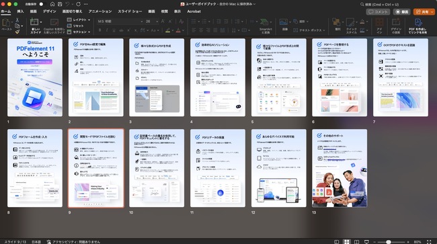437x244 pixels.
Task: Click the accessibility check status (アクセシビリティ)
Action: [x=73, y=242]
